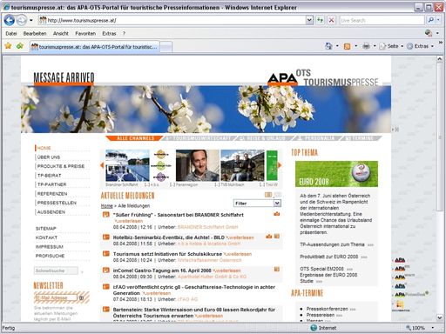Click the browser Forward arrow button

22,20
